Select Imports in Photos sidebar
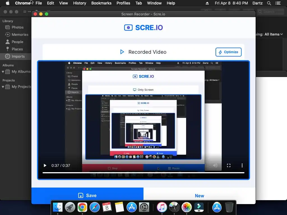Image resolution: width=287 pixels, height=215 pixels. pos(15,56)
